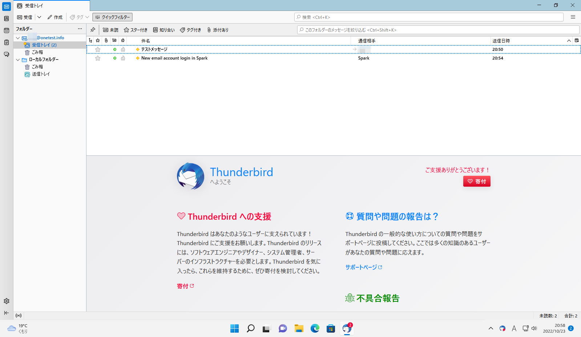Image resolution: width=581 pixels, height=337 pixels.
Task: Open the weather widget showing 19°C
Action: tap(17, 329)
